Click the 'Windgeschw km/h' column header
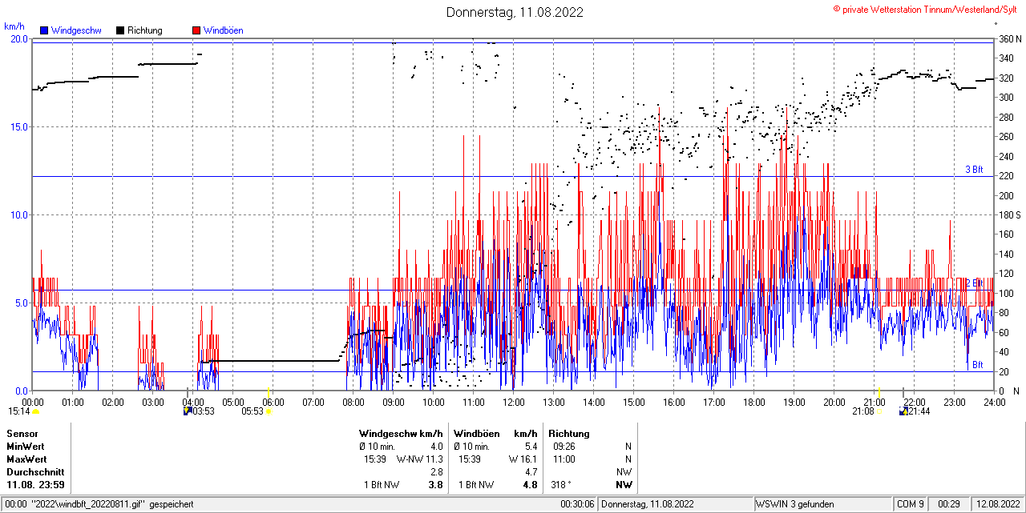Viewport: 1026px width, 513px height. click(x=401, y=434)
